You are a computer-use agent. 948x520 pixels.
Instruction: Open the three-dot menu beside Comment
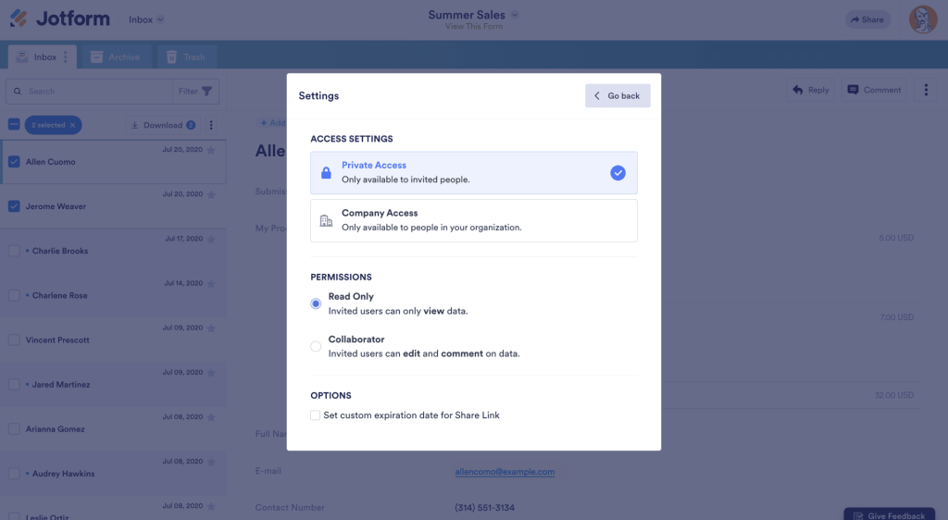[926, 90]
